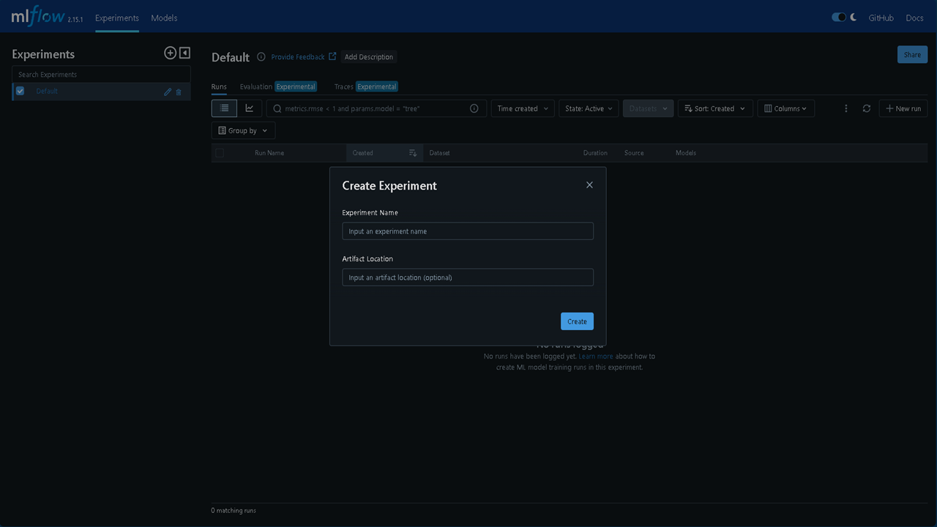
Task: Click the Duration column header
Action: point(595,153)
